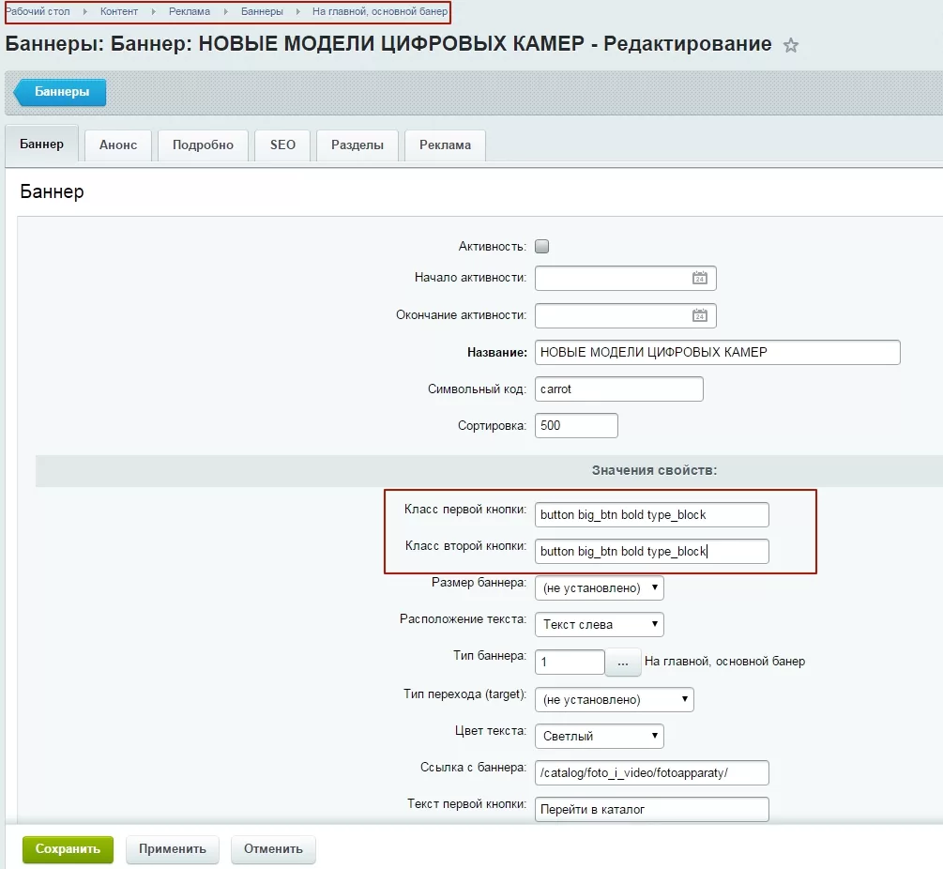Screen dimensions: 943x869
Task: Open the Размер баннера dropdown
Action: [599, 587]
